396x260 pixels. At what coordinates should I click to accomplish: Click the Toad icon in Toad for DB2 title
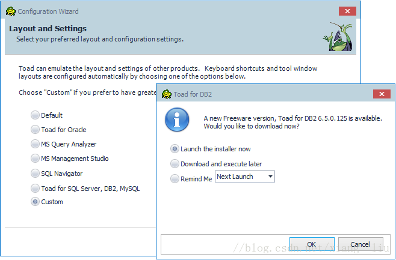[167, 94]
